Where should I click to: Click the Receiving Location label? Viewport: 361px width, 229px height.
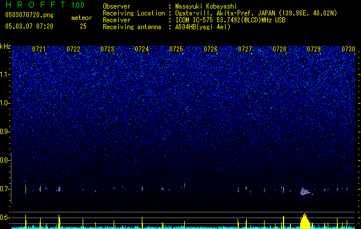click(134, 13)
